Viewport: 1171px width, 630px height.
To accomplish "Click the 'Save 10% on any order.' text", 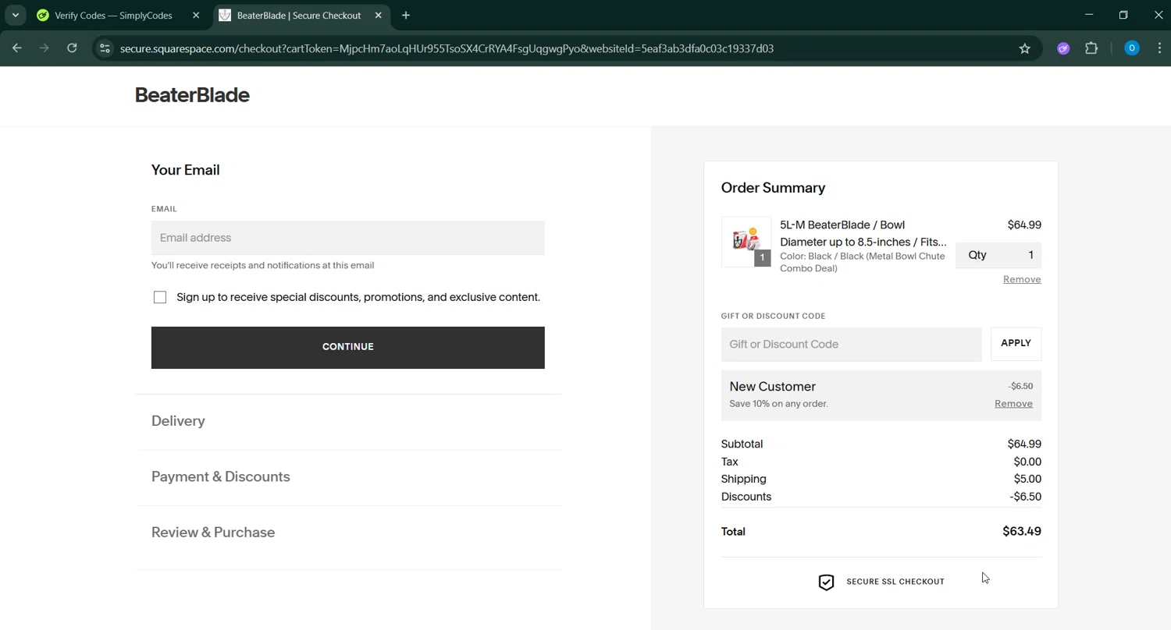I will click(778, 404).
